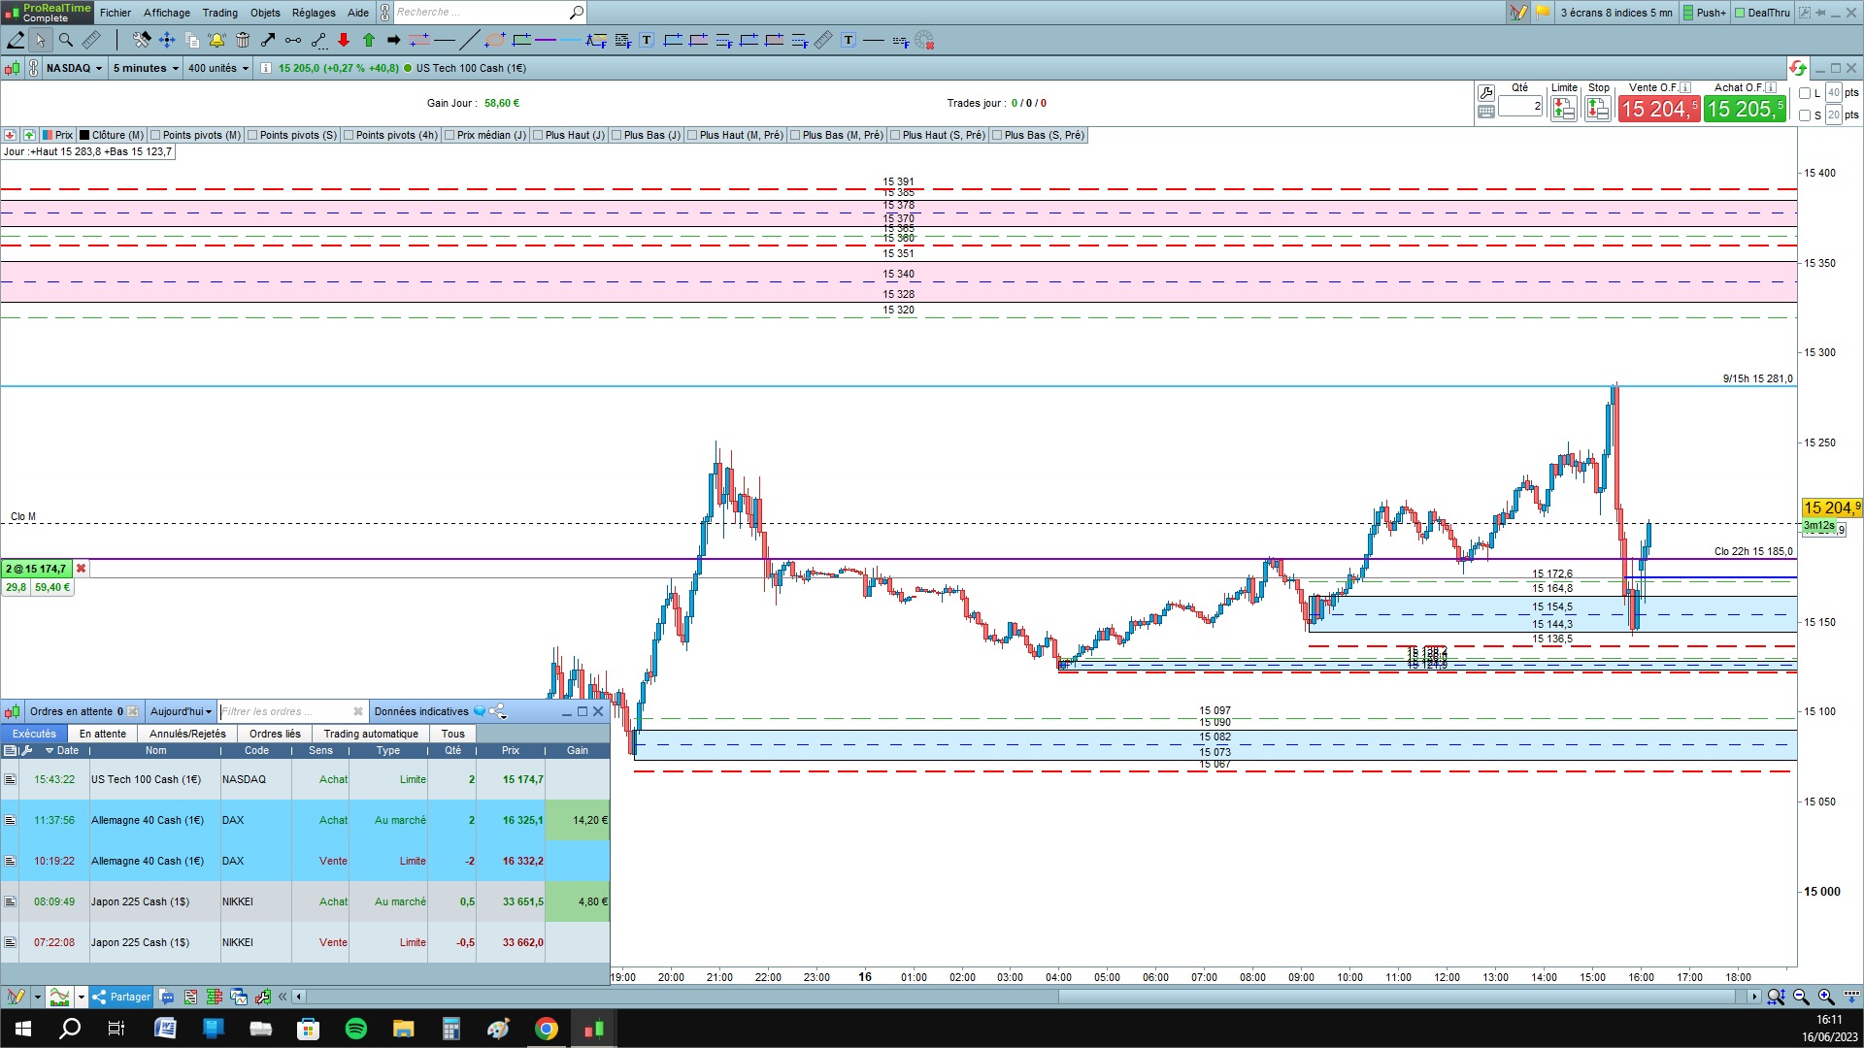1864x1048 pixels.
Task: Click the Qté quantity input field
Action: 1520,106
